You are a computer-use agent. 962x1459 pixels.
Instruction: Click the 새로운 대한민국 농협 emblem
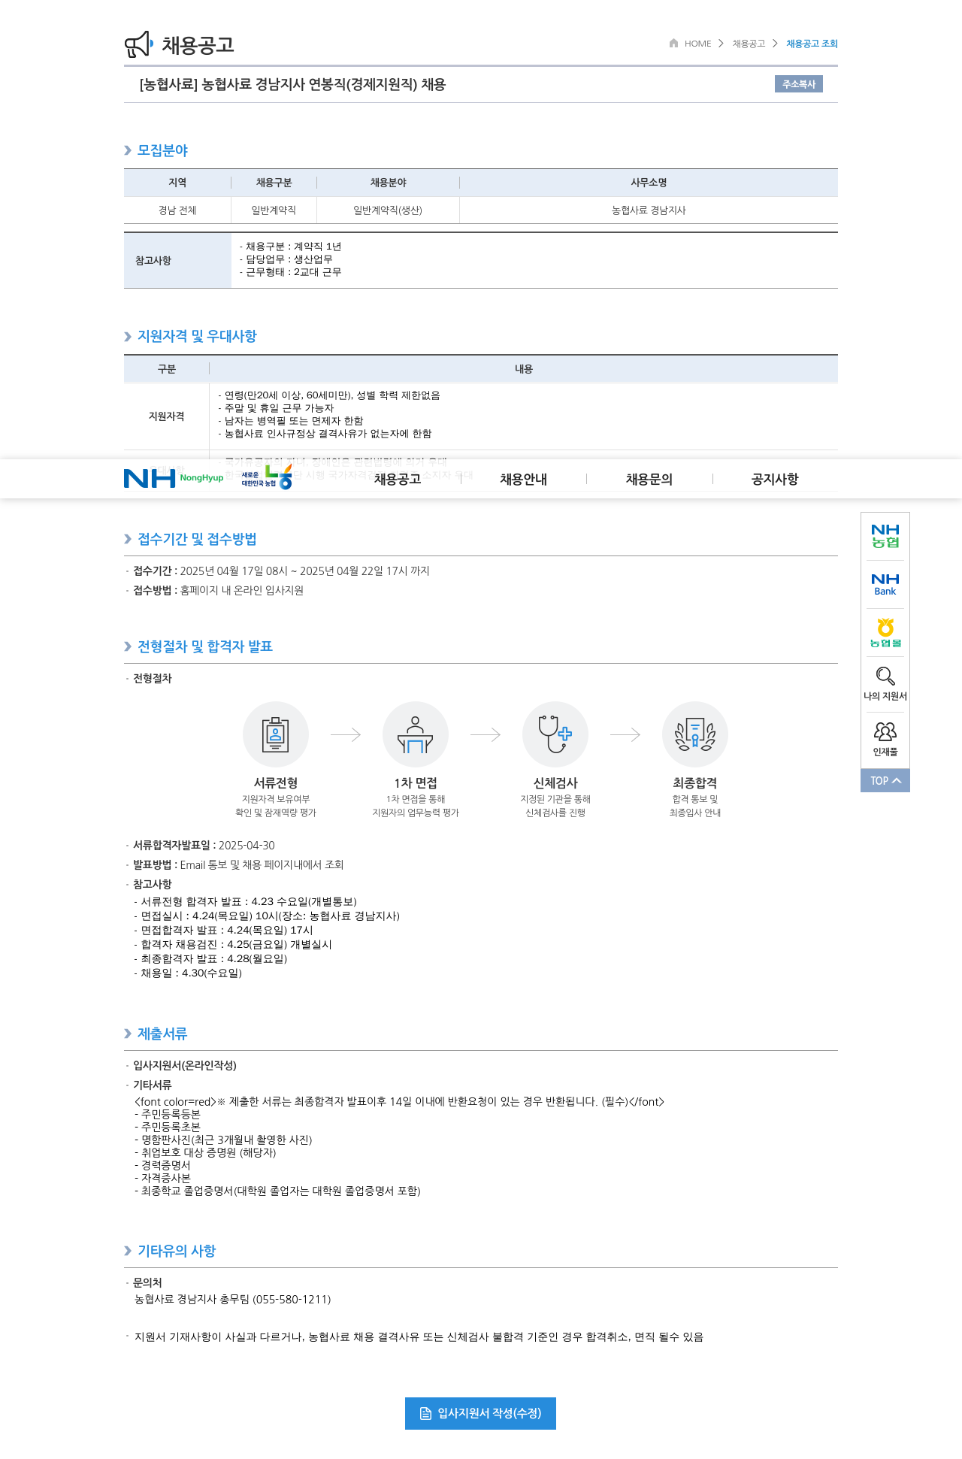[267, 477]
